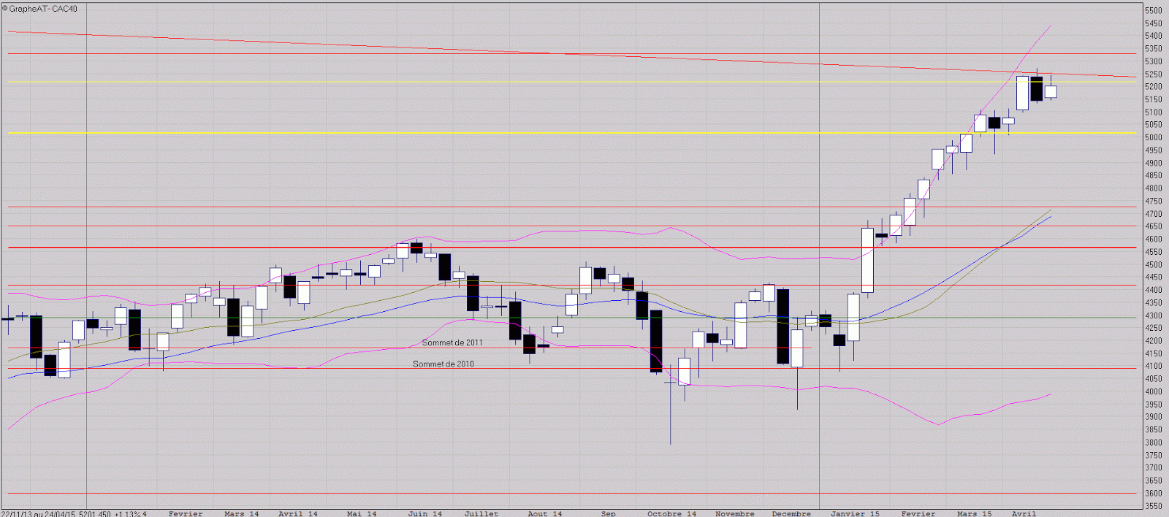Screen dimensions: 1169x517
Task: Click the 5100 price scale value
Action: point(1154,112)
